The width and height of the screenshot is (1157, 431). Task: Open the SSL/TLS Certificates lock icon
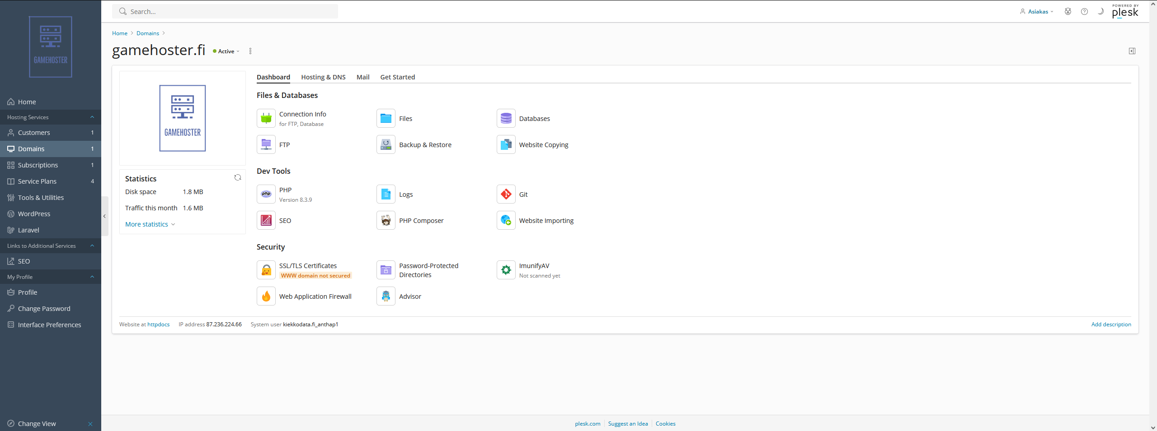(266, 270)
